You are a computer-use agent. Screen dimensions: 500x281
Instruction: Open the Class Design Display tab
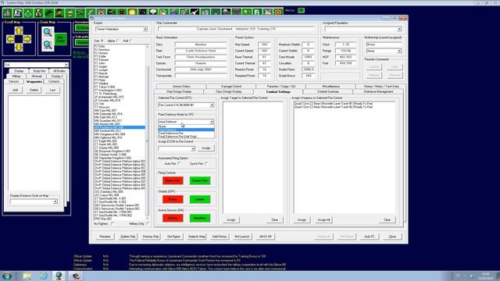click(x=229, y=92)
